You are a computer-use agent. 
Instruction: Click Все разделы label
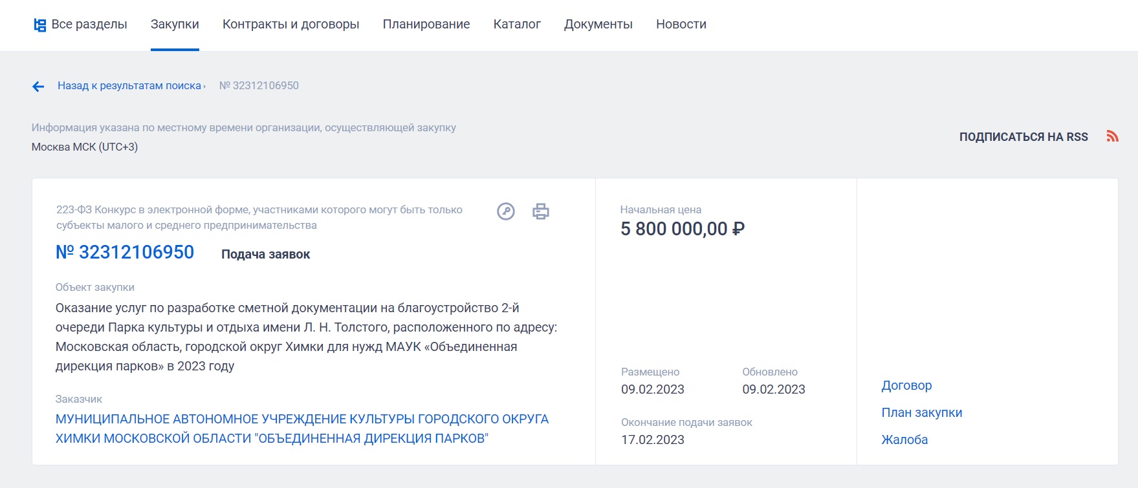click(89, 25)
